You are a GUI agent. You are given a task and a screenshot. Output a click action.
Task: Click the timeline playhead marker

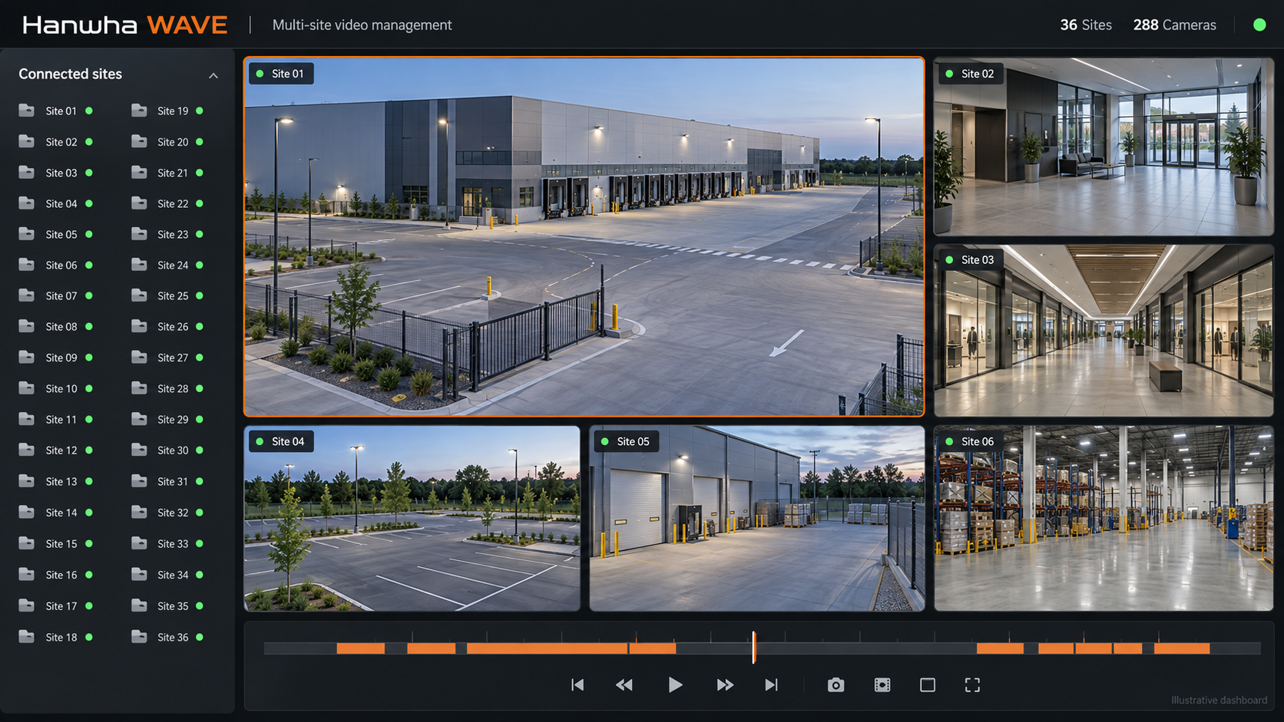754,648
